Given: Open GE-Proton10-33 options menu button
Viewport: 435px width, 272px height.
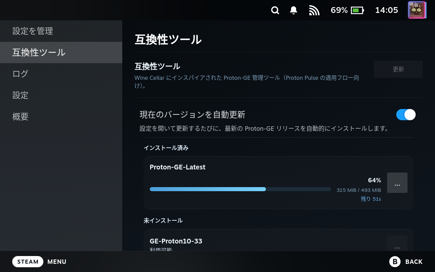Looking at the screenshot, I should point(397,244).
